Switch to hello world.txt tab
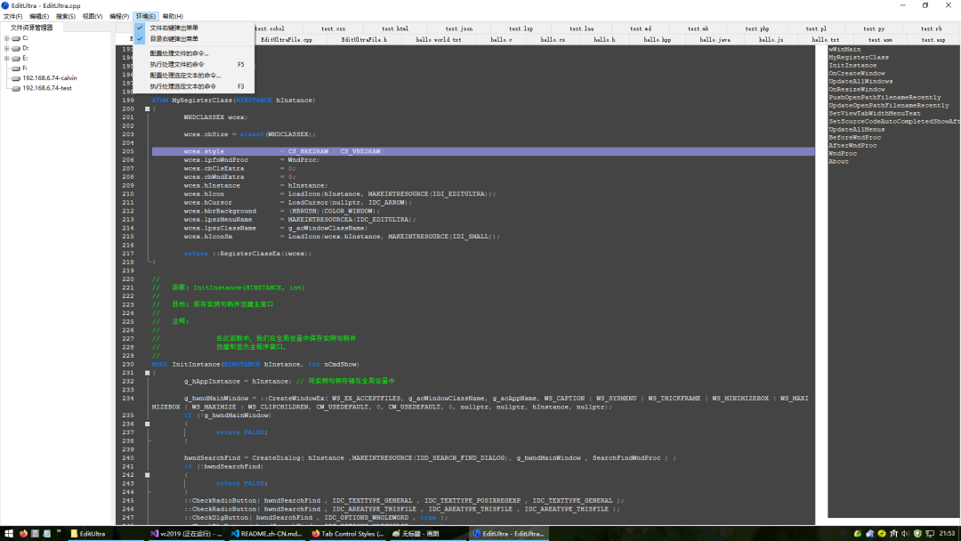This screenshot has height=541, width=961. [x=438, y=40]
